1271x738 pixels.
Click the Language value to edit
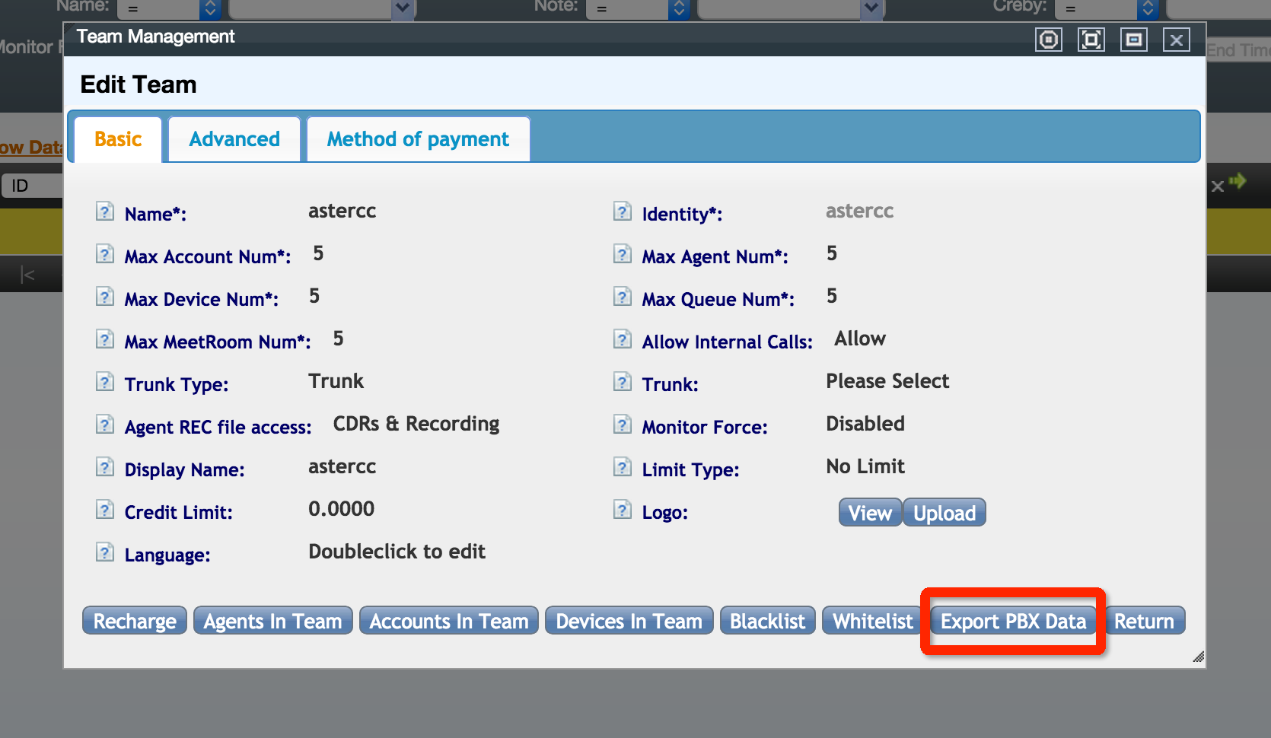(x=397, y=552)
